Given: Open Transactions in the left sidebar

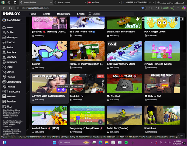Looking at the screenshot, I should point(11,91).
